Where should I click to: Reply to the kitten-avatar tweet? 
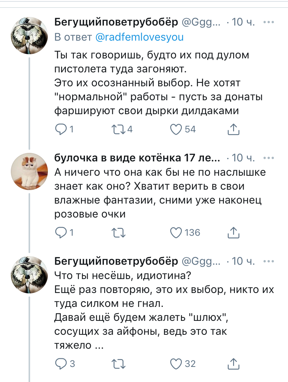click(61, 232)
